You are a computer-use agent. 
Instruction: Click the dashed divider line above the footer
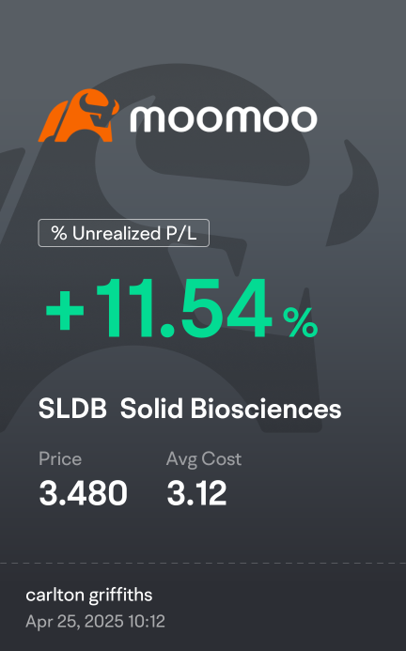pos(203,564)
